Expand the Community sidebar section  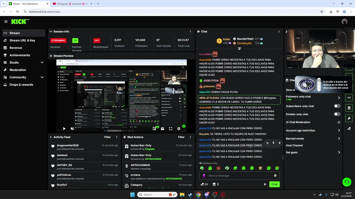[42, 77]
